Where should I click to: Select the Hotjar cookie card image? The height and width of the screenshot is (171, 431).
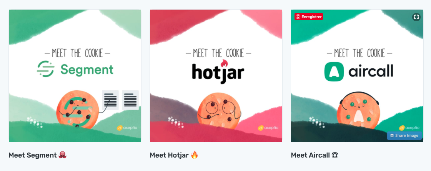click(216, 76)
